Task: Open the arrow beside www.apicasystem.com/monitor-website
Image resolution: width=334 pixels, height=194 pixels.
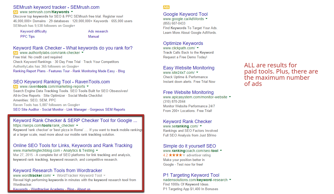Action: tap(230, 97)
